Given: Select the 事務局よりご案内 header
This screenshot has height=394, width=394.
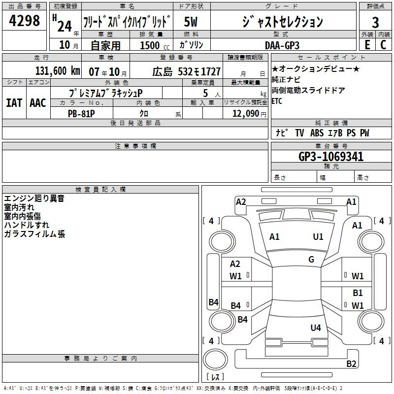Looking at the screenshot, I should [100, 359].
